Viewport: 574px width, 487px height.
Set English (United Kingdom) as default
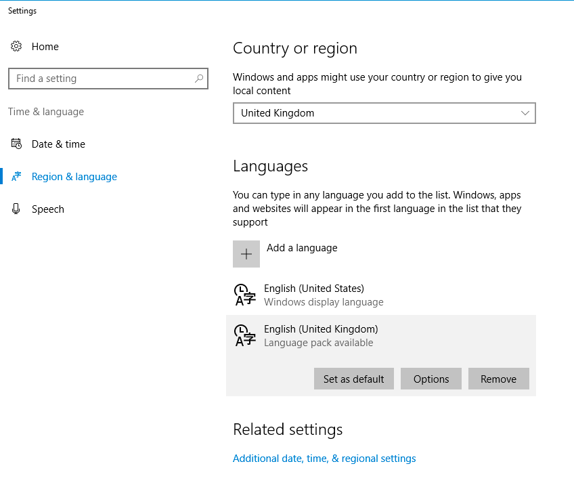(x=353, y=379)
